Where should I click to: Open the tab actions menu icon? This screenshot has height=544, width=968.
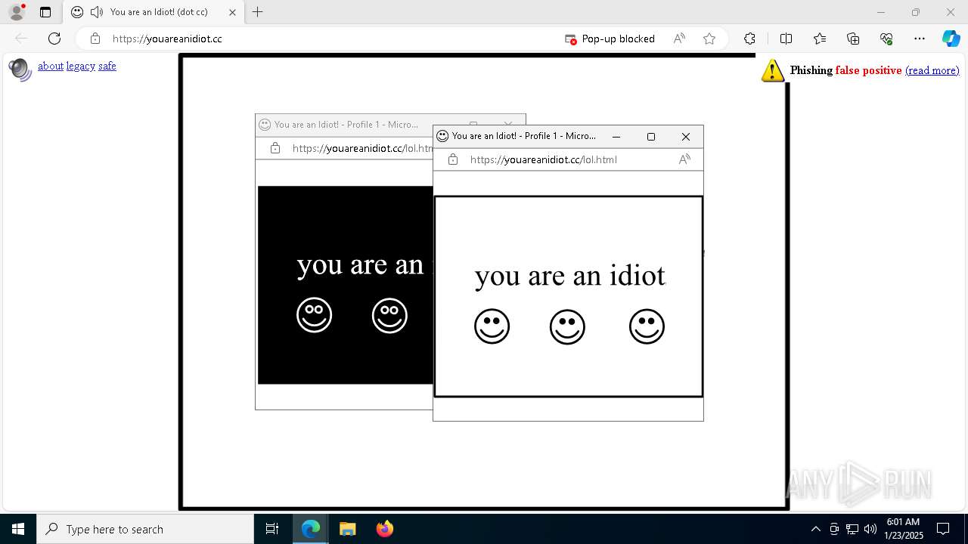45,12
